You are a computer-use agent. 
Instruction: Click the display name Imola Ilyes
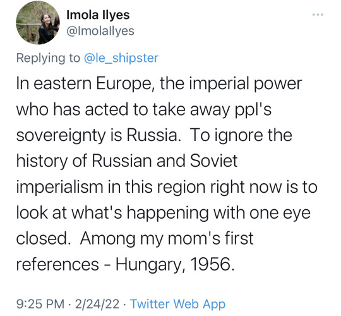[98, 15]
